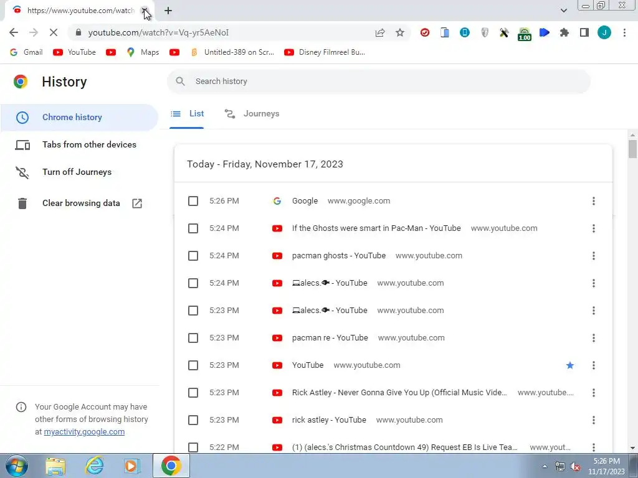
Task: Open actions menu for 5:23 YouTube entry
Action: click(594, 365)
